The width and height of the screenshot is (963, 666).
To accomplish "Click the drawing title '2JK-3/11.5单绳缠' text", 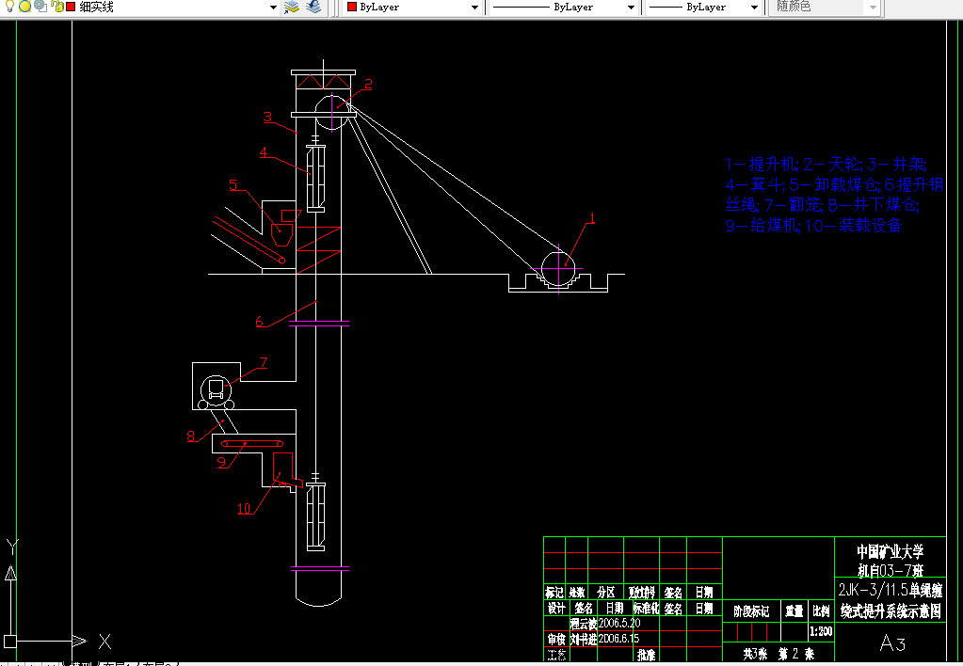I will tap(891, 591).
